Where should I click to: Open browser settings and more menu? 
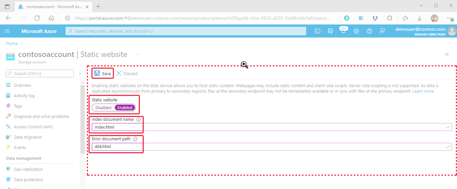pos(451,18)
